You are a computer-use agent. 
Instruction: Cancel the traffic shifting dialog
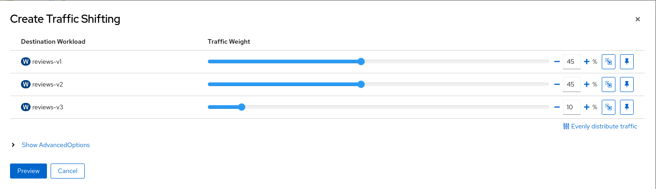click(67, 171)
